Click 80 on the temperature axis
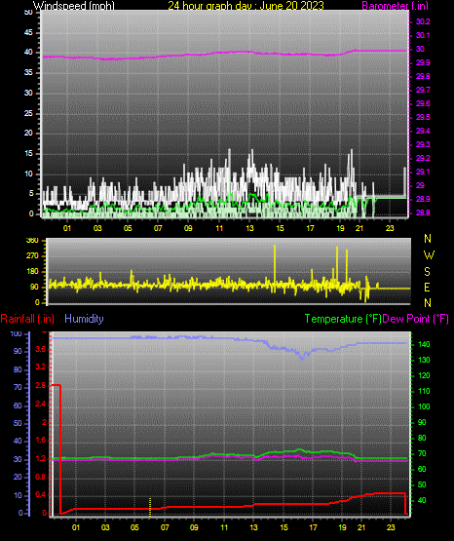Viewport: 454px width, 541px height. point(422,438)
